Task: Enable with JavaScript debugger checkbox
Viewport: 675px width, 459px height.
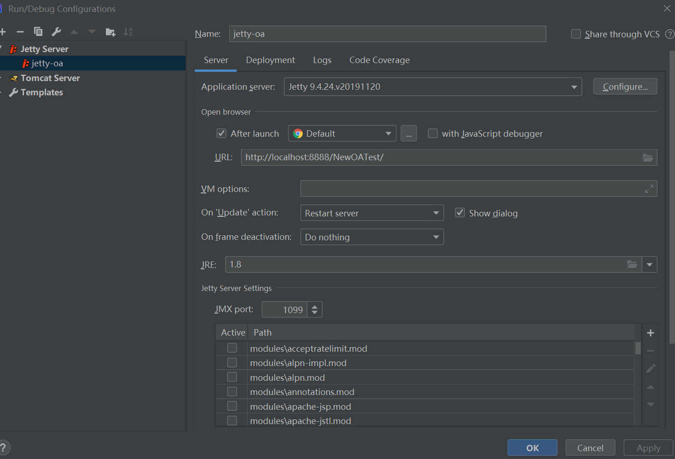Action: coord(433,133)
